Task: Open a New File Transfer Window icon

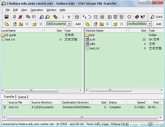Action: click(x=47, y=17)
